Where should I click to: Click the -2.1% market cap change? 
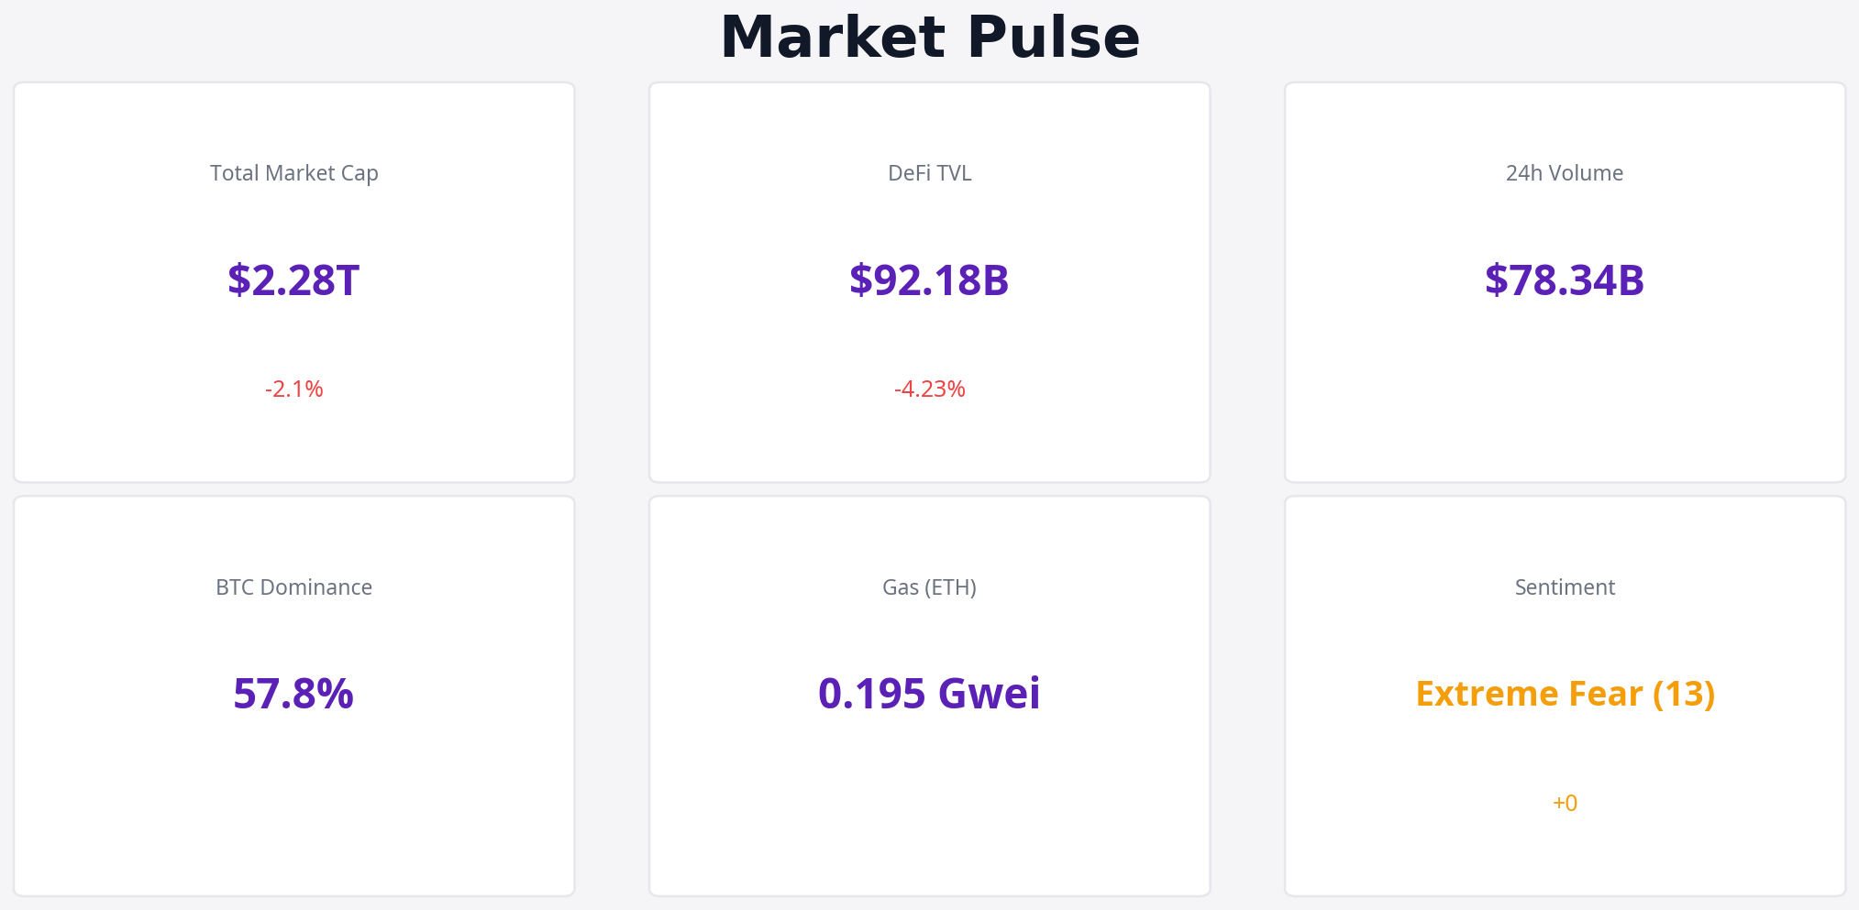coord(293,389)
